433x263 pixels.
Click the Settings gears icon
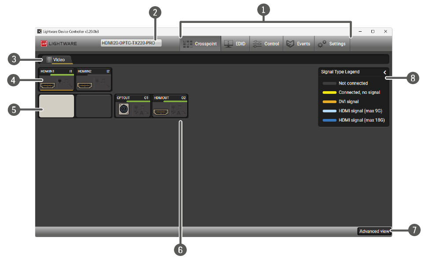322,44
